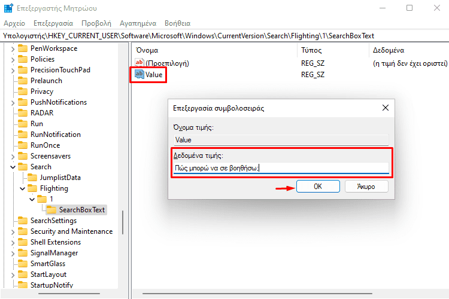Screen dimensions: 449x299
Task: Click the Value entry string icon
Action: pyautogui.click(x=139, y=74)
